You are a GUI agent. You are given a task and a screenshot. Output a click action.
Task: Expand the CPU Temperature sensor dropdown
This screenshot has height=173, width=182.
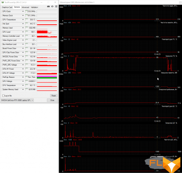coord(23,85)
